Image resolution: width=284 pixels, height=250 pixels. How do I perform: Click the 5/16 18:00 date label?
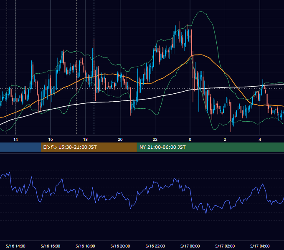85,246
